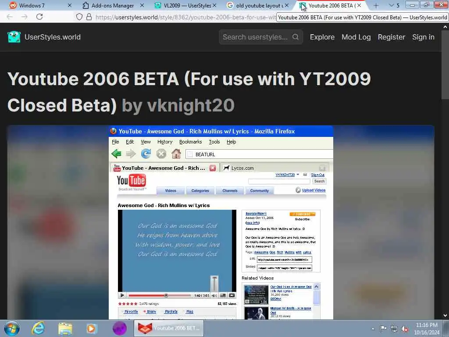Open Windows Media Player from the taskbar
Viewport: 449px width, 337px height.
tap(92, 328)
